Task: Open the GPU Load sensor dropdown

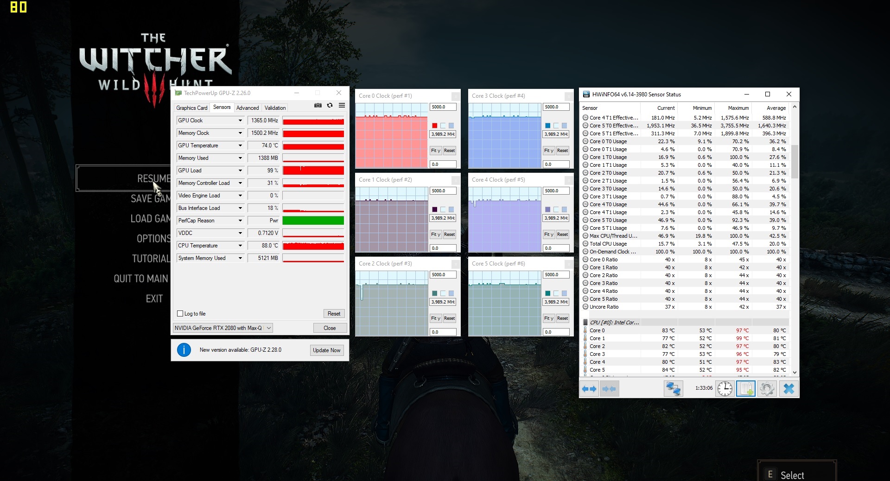Action: point(240,171)
